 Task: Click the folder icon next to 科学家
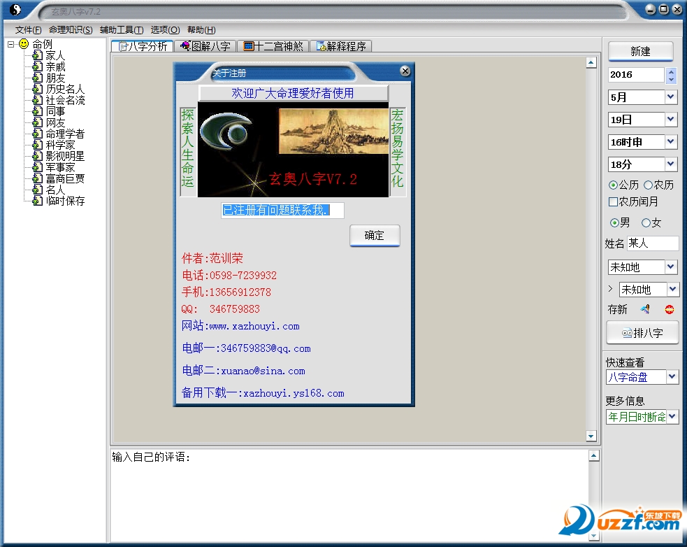click(38, 145)
